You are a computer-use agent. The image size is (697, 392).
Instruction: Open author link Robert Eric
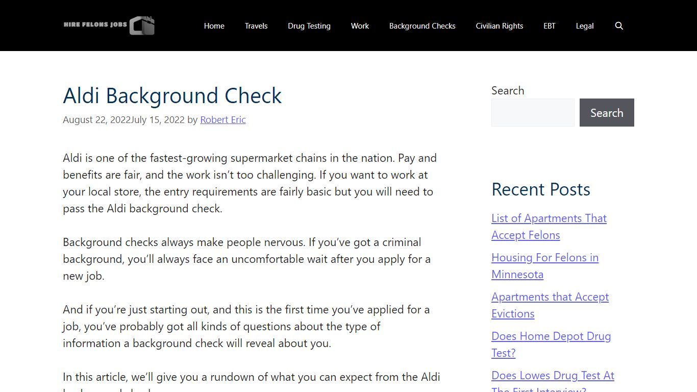tap(223, 119)
